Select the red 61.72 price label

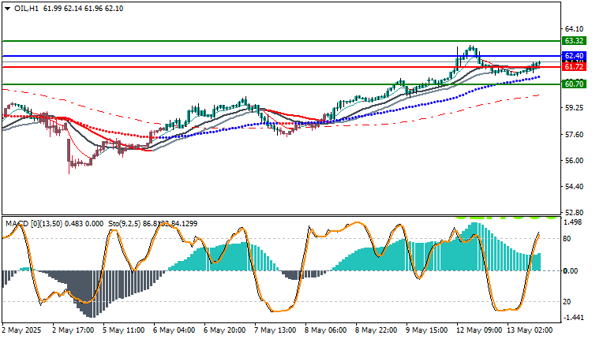pyautogui.click(x=574, y=67)
